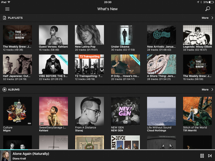Select the Culture album by Migos

click(x=17, y=111)
